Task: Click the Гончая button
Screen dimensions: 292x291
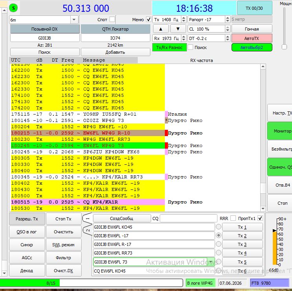Action: [x=252, y=29]
